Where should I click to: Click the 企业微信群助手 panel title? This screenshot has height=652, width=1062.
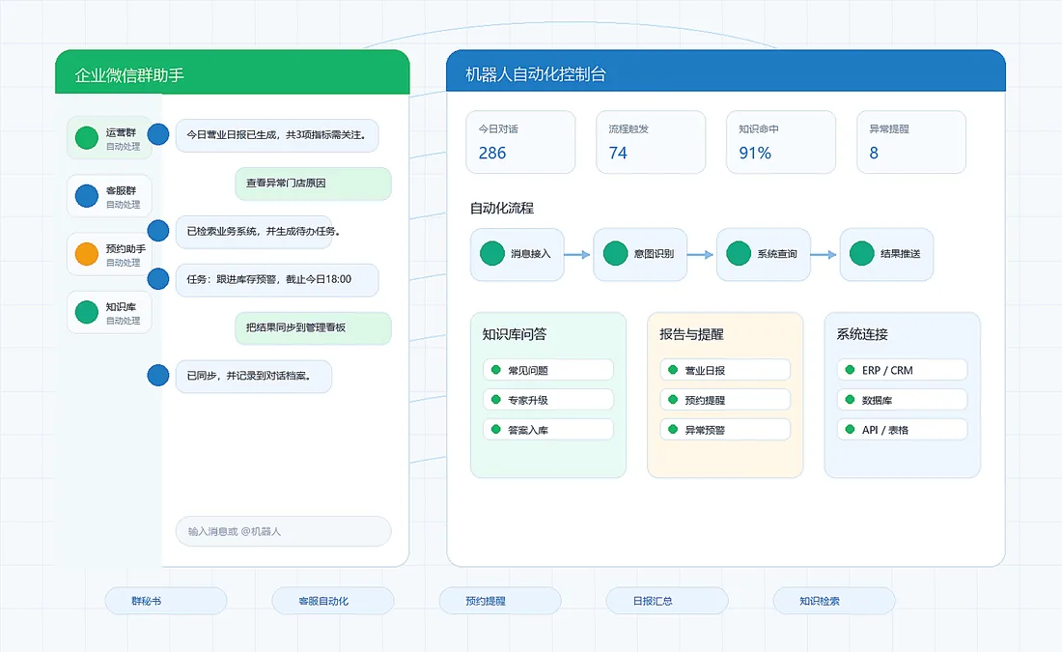pyautogui.click(x=129, y=74)
